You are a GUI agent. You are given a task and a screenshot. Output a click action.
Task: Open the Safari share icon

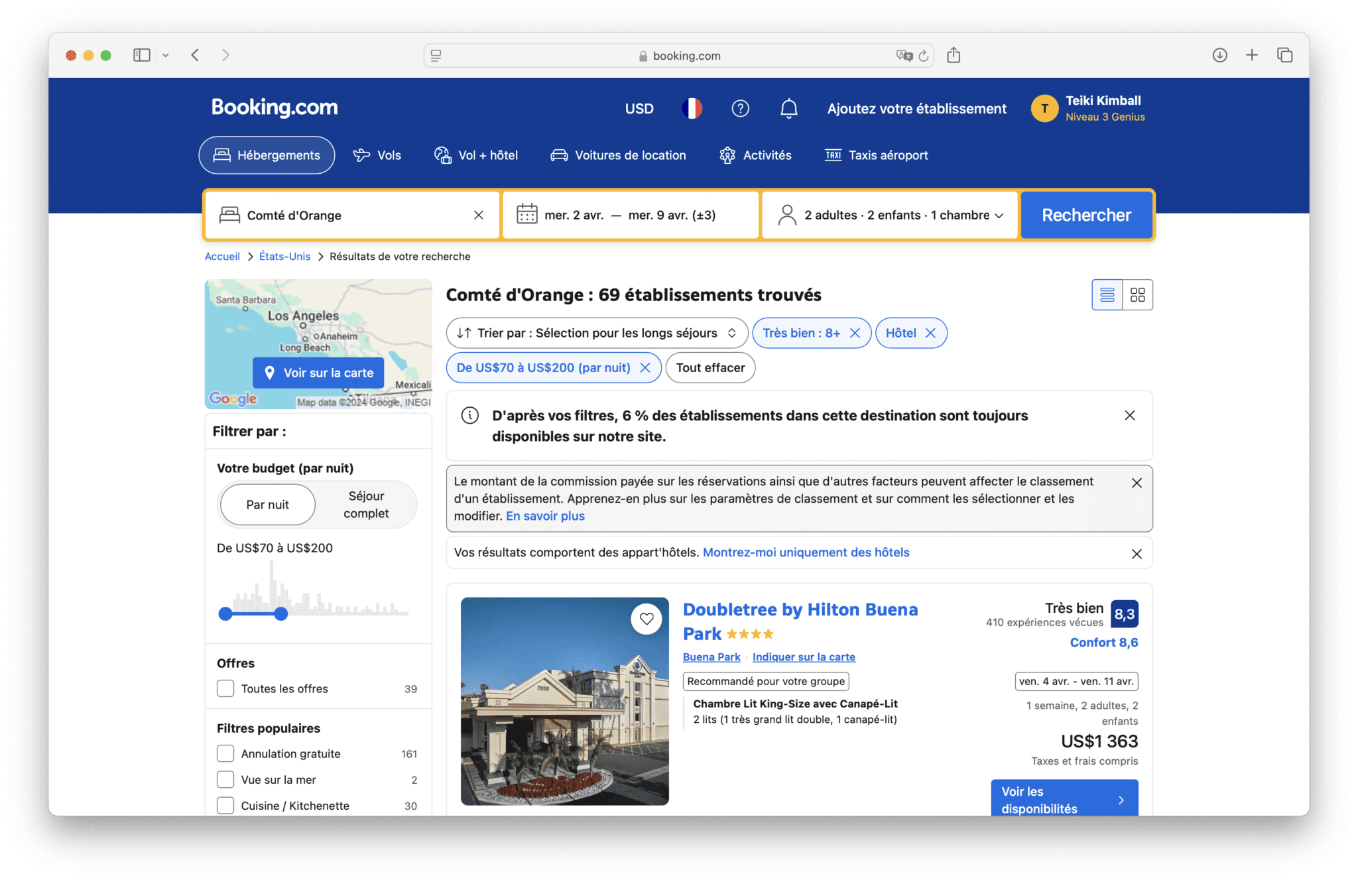954,55
